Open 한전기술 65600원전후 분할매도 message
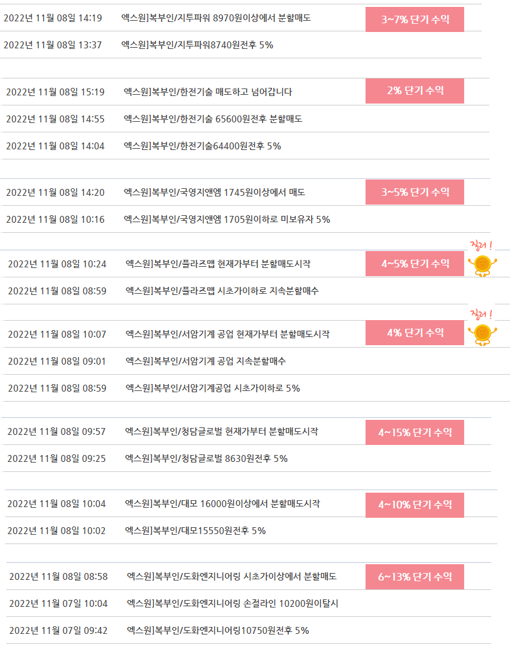 click(x=213, y=119)
